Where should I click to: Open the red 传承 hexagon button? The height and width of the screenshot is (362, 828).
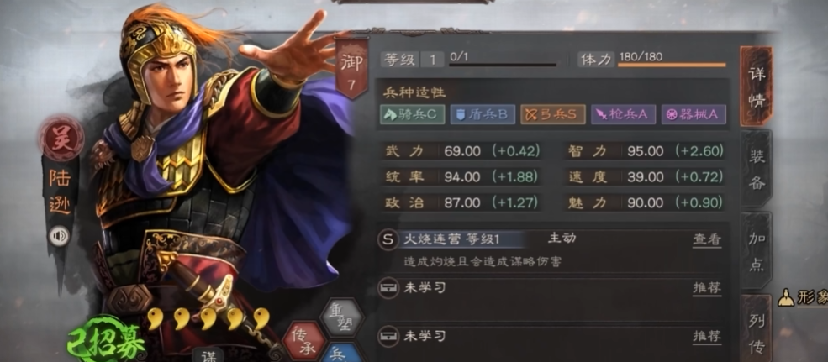point(303,341)
